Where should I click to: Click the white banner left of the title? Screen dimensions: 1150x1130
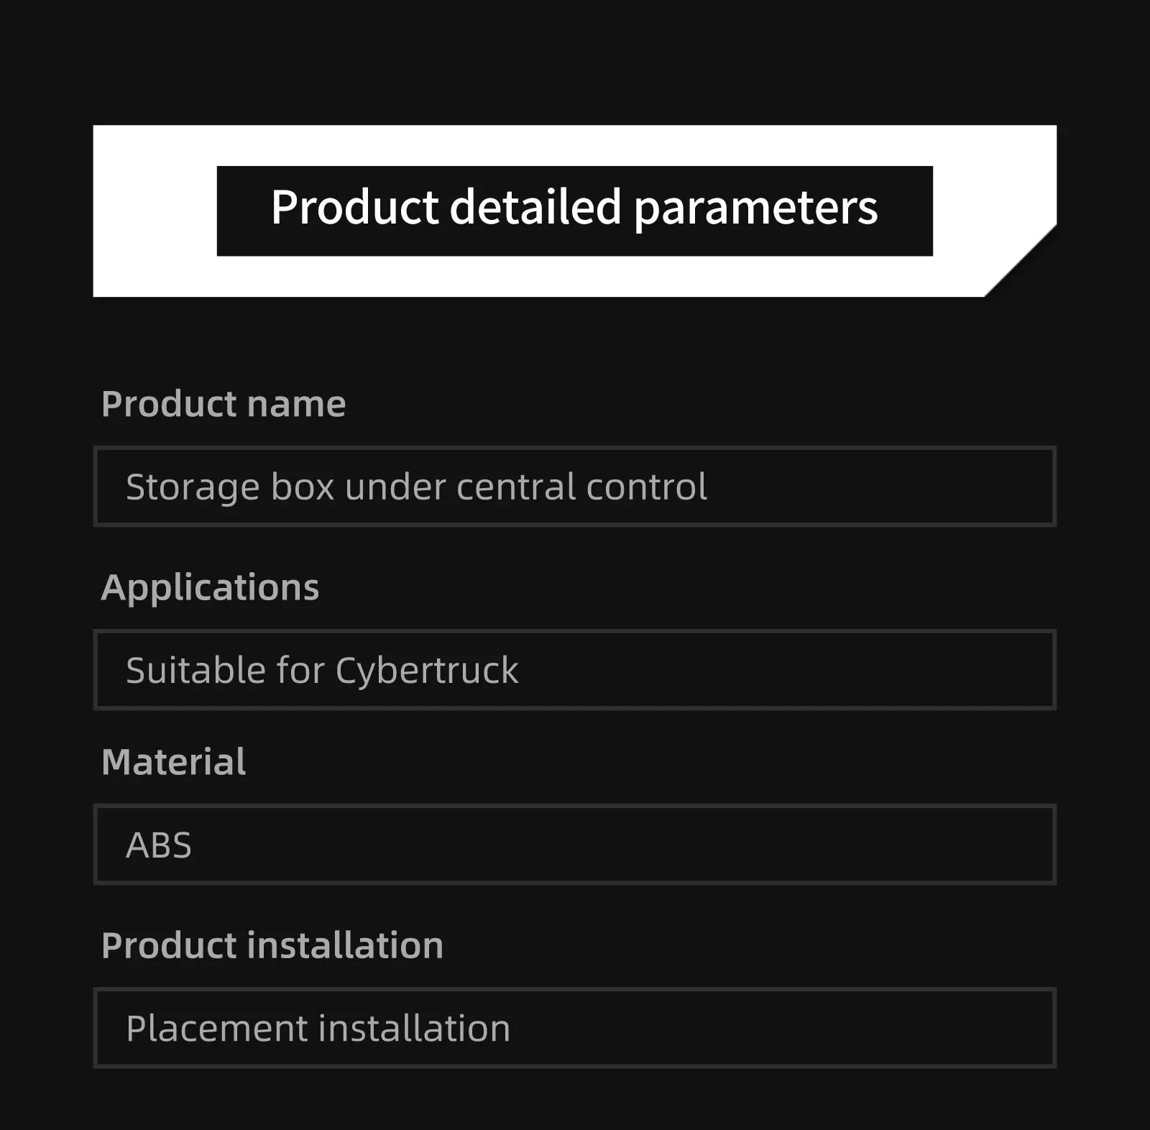point(155,211)
